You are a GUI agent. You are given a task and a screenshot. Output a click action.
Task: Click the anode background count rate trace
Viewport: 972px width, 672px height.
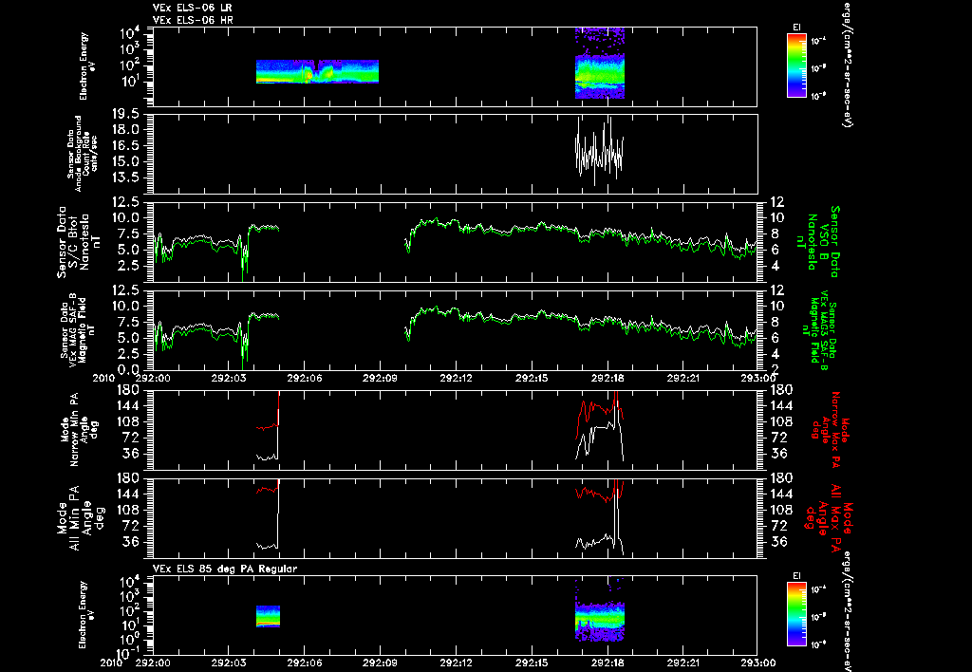pos(600,151)
